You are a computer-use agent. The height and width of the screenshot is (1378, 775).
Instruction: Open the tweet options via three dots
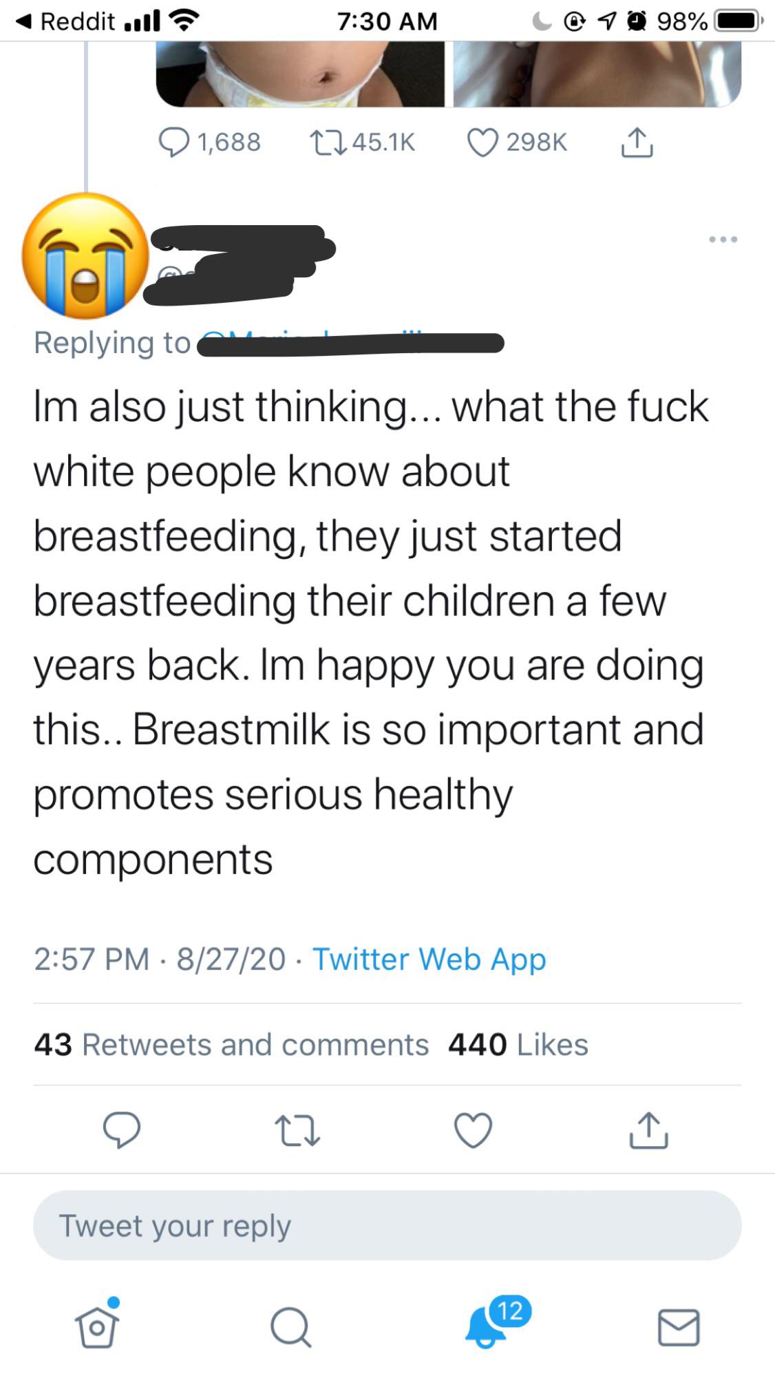click(x=723, y=240)
